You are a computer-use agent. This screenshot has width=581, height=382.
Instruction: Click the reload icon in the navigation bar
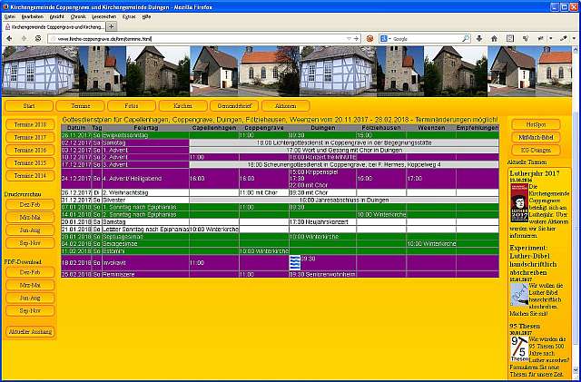click(37, 39)
